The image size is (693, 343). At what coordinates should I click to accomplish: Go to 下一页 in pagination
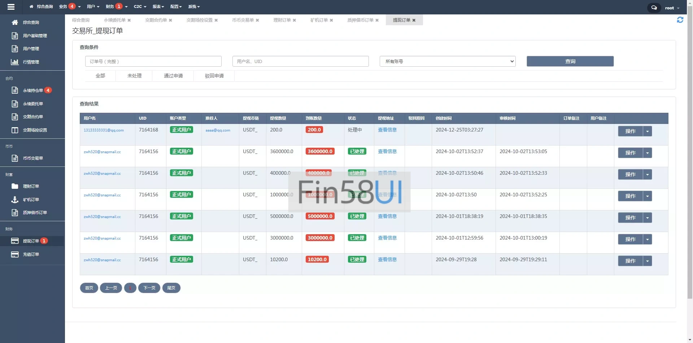tap(149, 288)
